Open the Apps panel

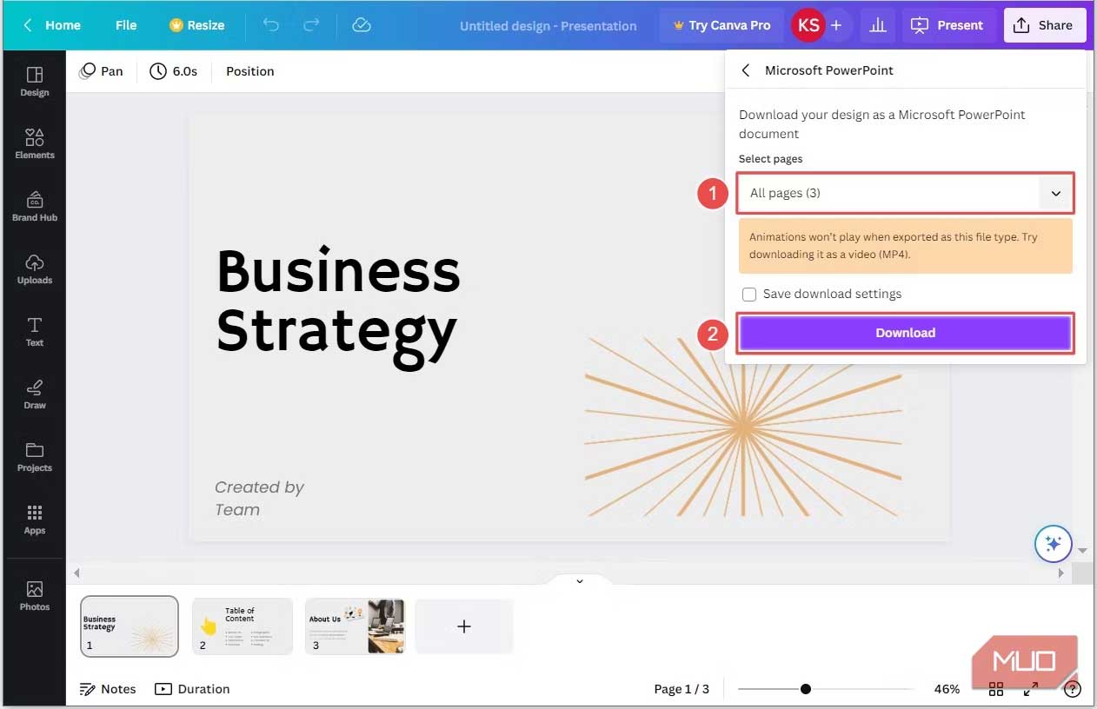34,519
